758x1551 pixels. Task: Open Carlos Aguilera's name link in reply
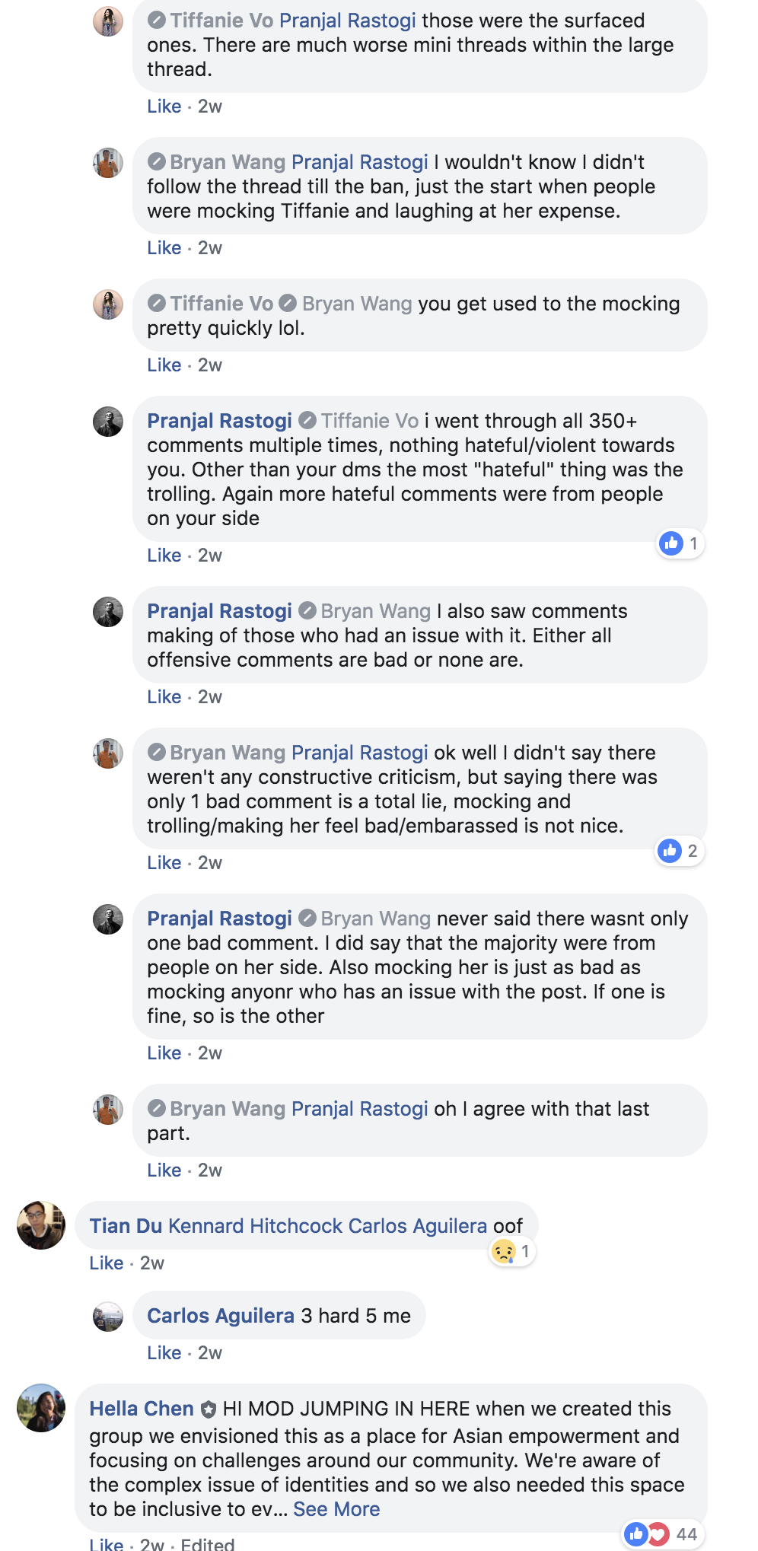(221, 1316)
